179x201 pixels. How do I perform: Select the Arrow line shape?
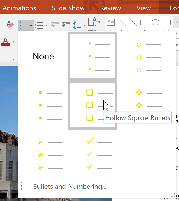click(x=133, y=22)
